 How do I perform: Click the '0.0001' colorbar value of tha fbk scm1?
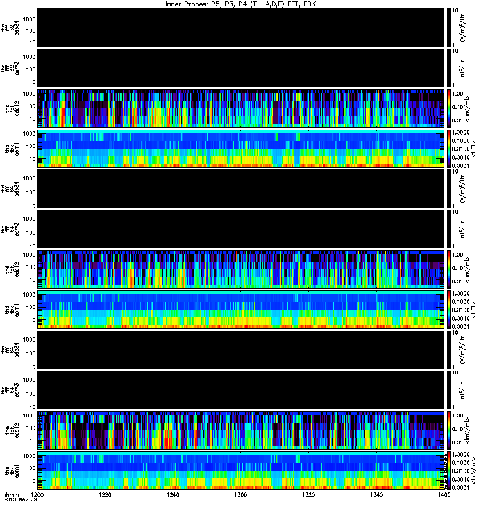pyautogui.click(x=460, y=165)
